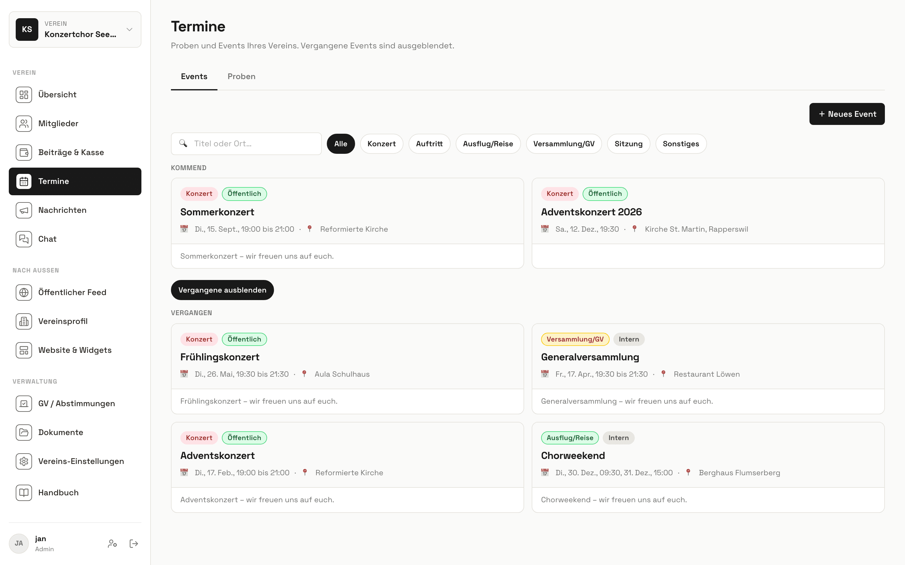
Task: Open Website & Widgets layout icon
Action: tap(24, 350)
